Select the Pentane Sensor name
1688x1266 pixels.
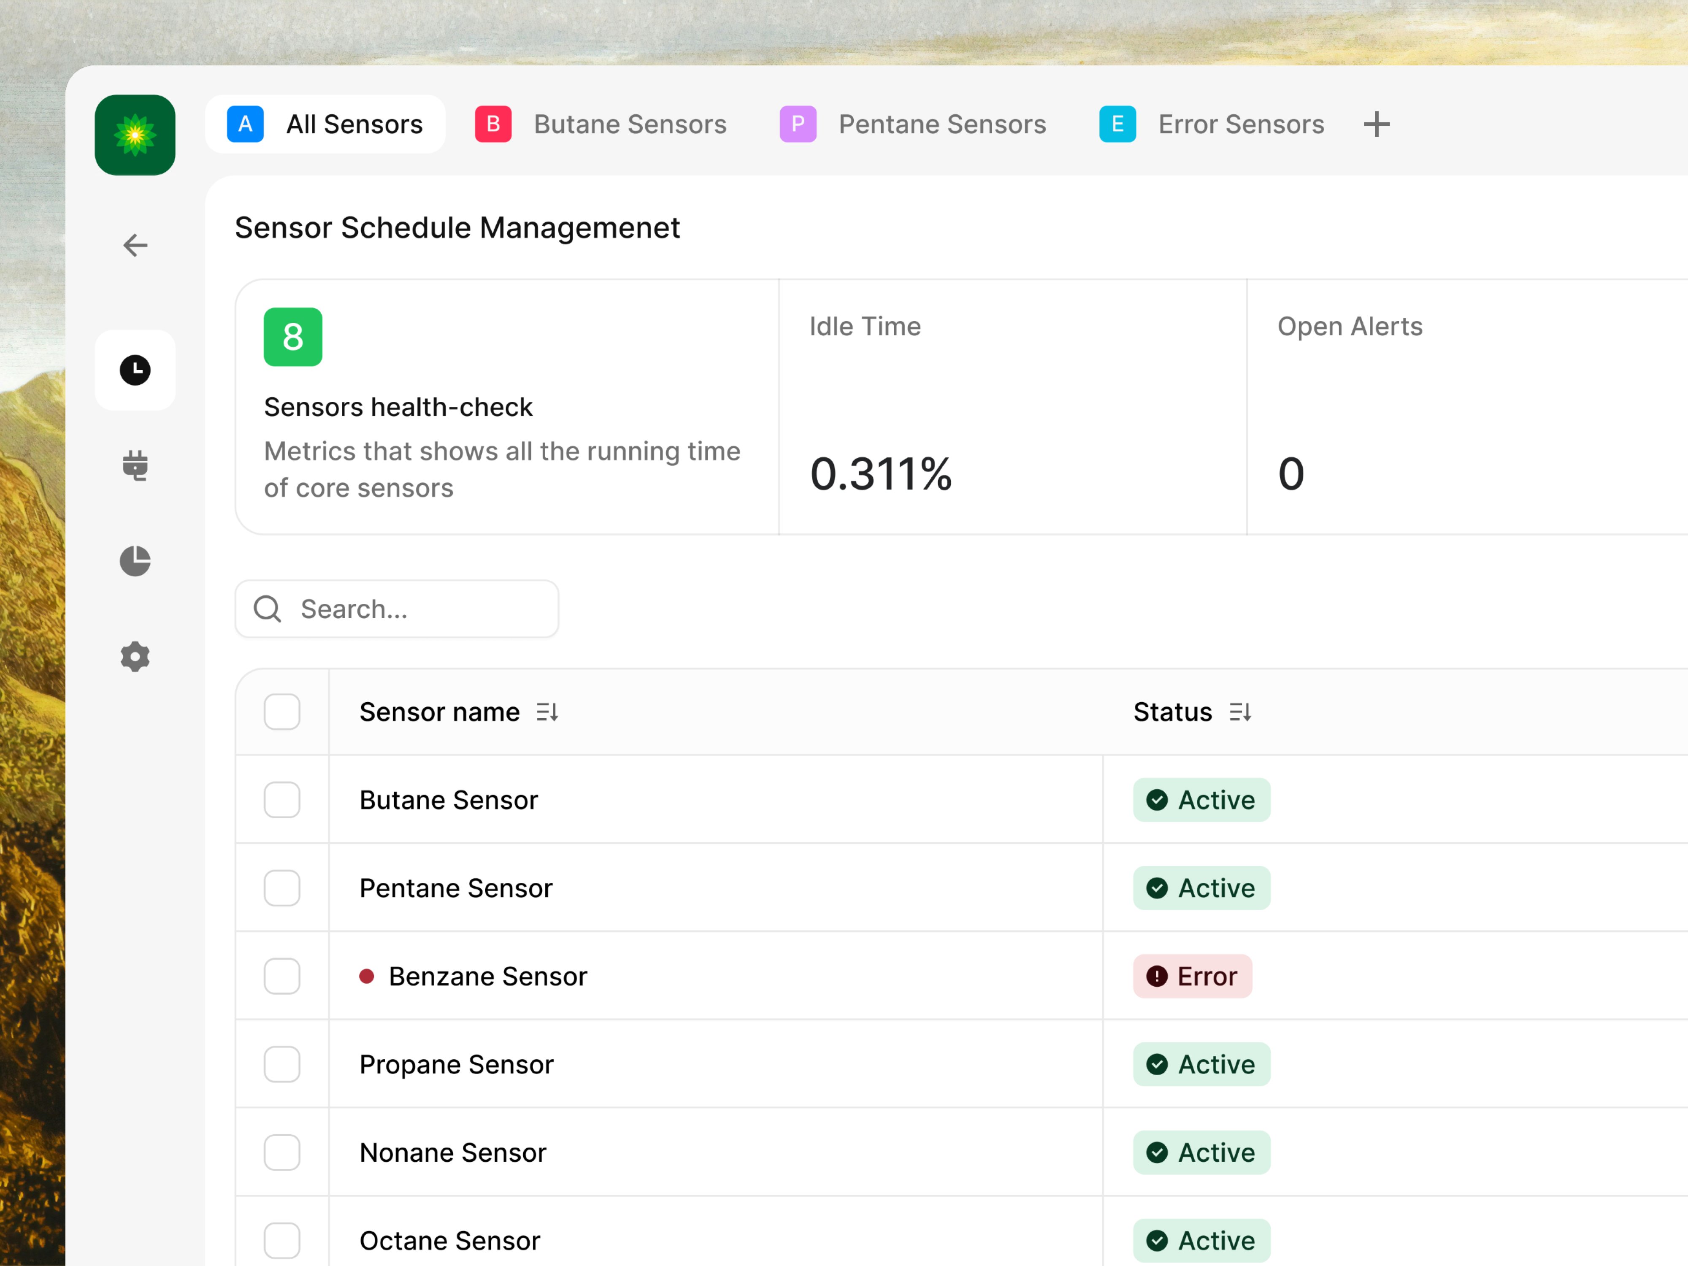456,888
